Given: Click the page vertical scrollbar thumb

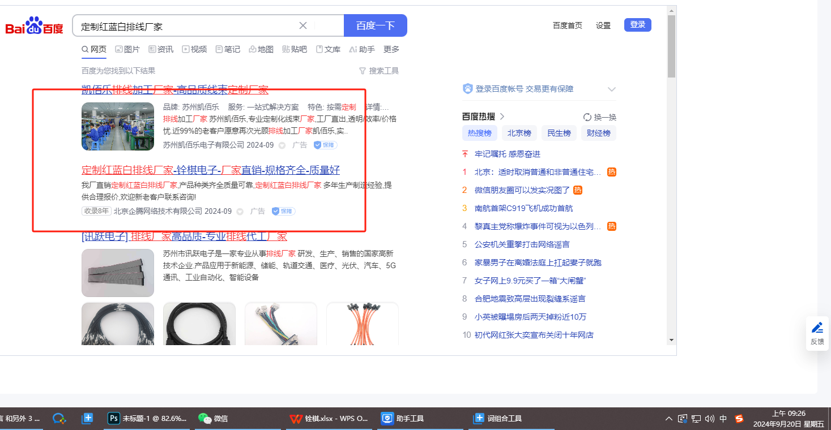Looking at the screenshot, I should (671, 46).
